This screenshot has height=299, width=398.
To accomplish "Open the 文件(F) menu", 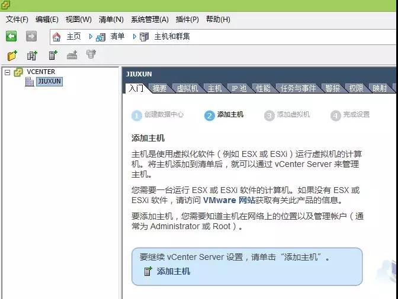I will [x=17, y=20].
